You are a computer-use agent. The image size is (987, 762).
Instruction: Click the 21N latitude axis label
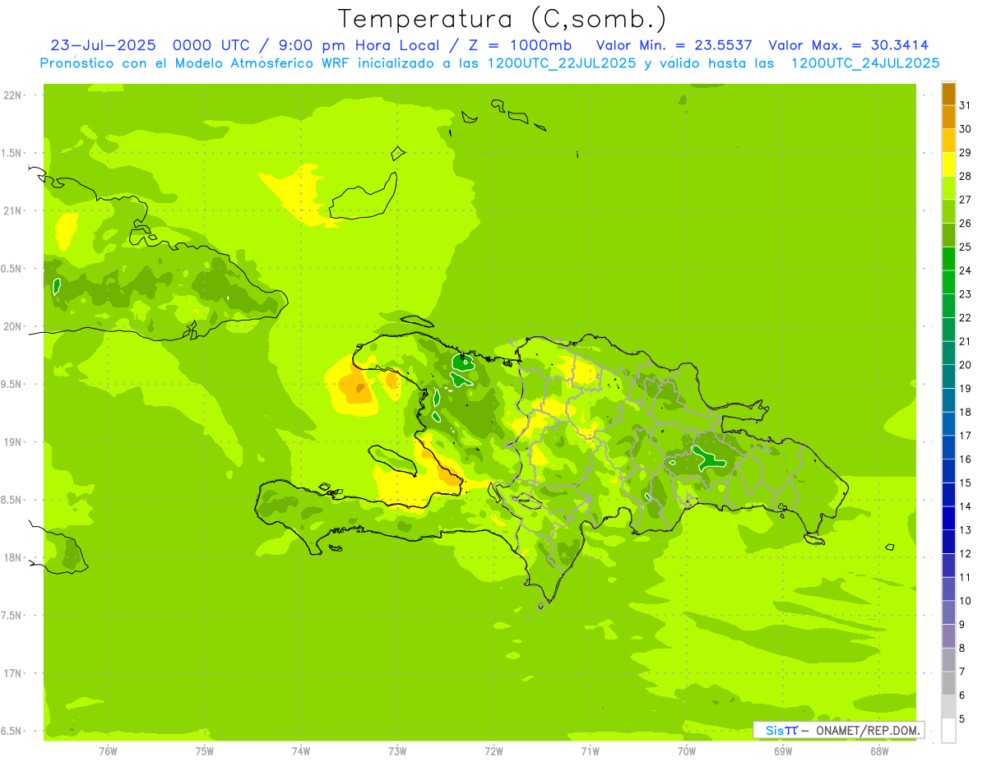click(x=12, y=211)
